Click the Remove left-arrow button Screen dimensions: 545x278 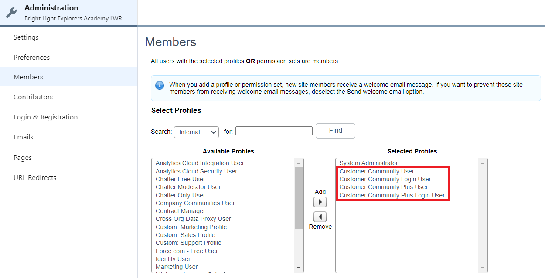pos(320,217)
